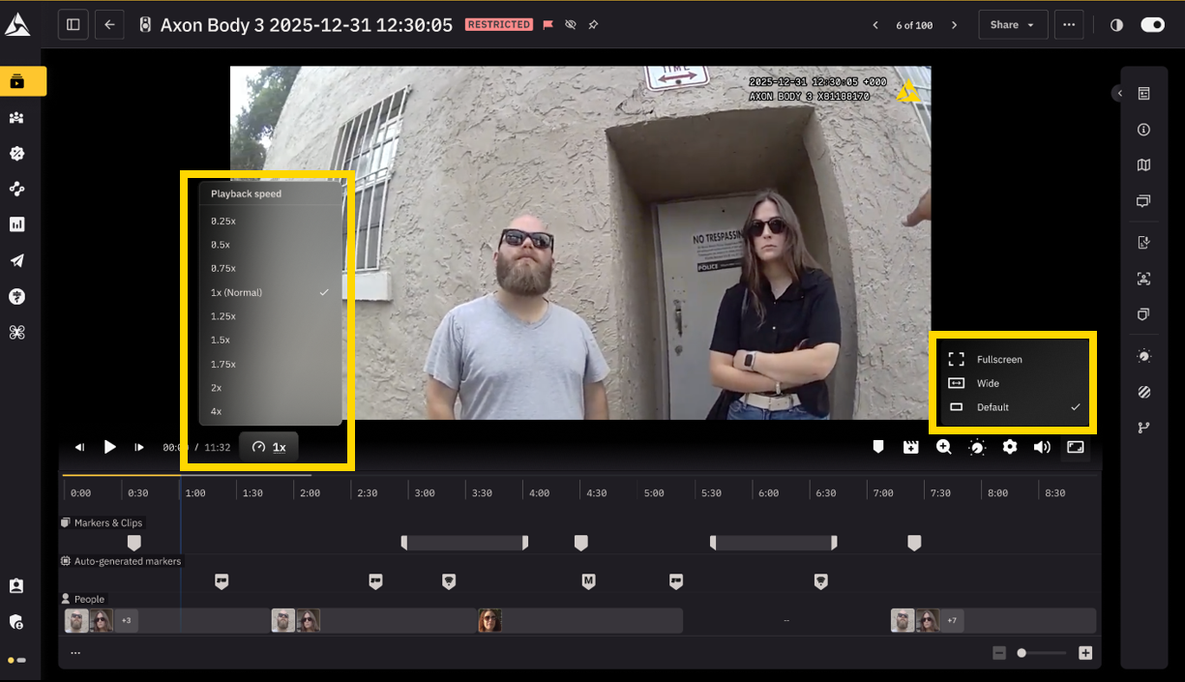
Task: Open the map icon in right panel
Action: 1143,165
